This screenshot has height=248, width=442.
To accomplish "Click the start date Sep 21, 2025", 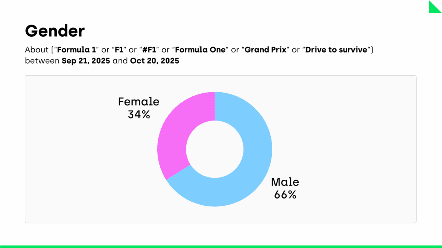I will click(86, 61).
